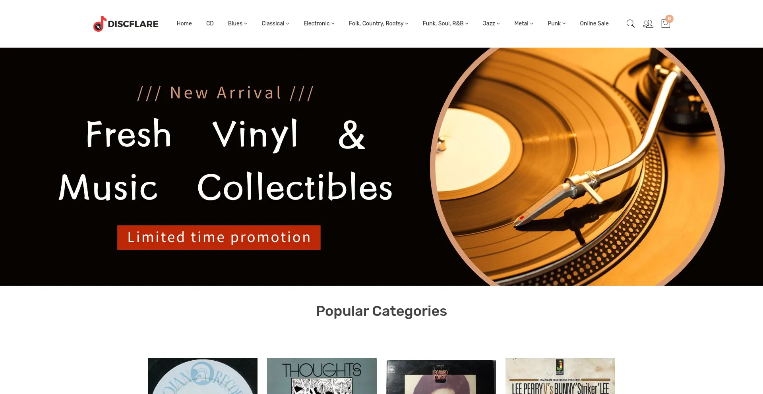Expand the Funk, Soul, R&B menu
Image resolution: width=763 pixels, height=394 pixels.
tap(445, 23)
